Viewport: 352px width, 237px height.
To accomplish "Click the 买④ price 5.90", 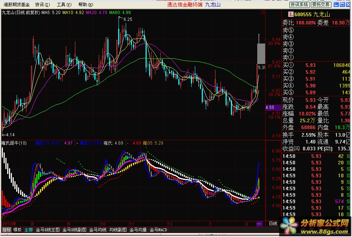I will pos(311,86).
